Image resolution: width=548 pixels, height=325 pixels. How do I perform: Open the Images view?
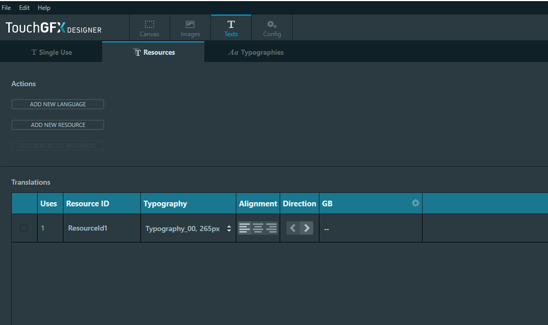[x=190, y=28]
